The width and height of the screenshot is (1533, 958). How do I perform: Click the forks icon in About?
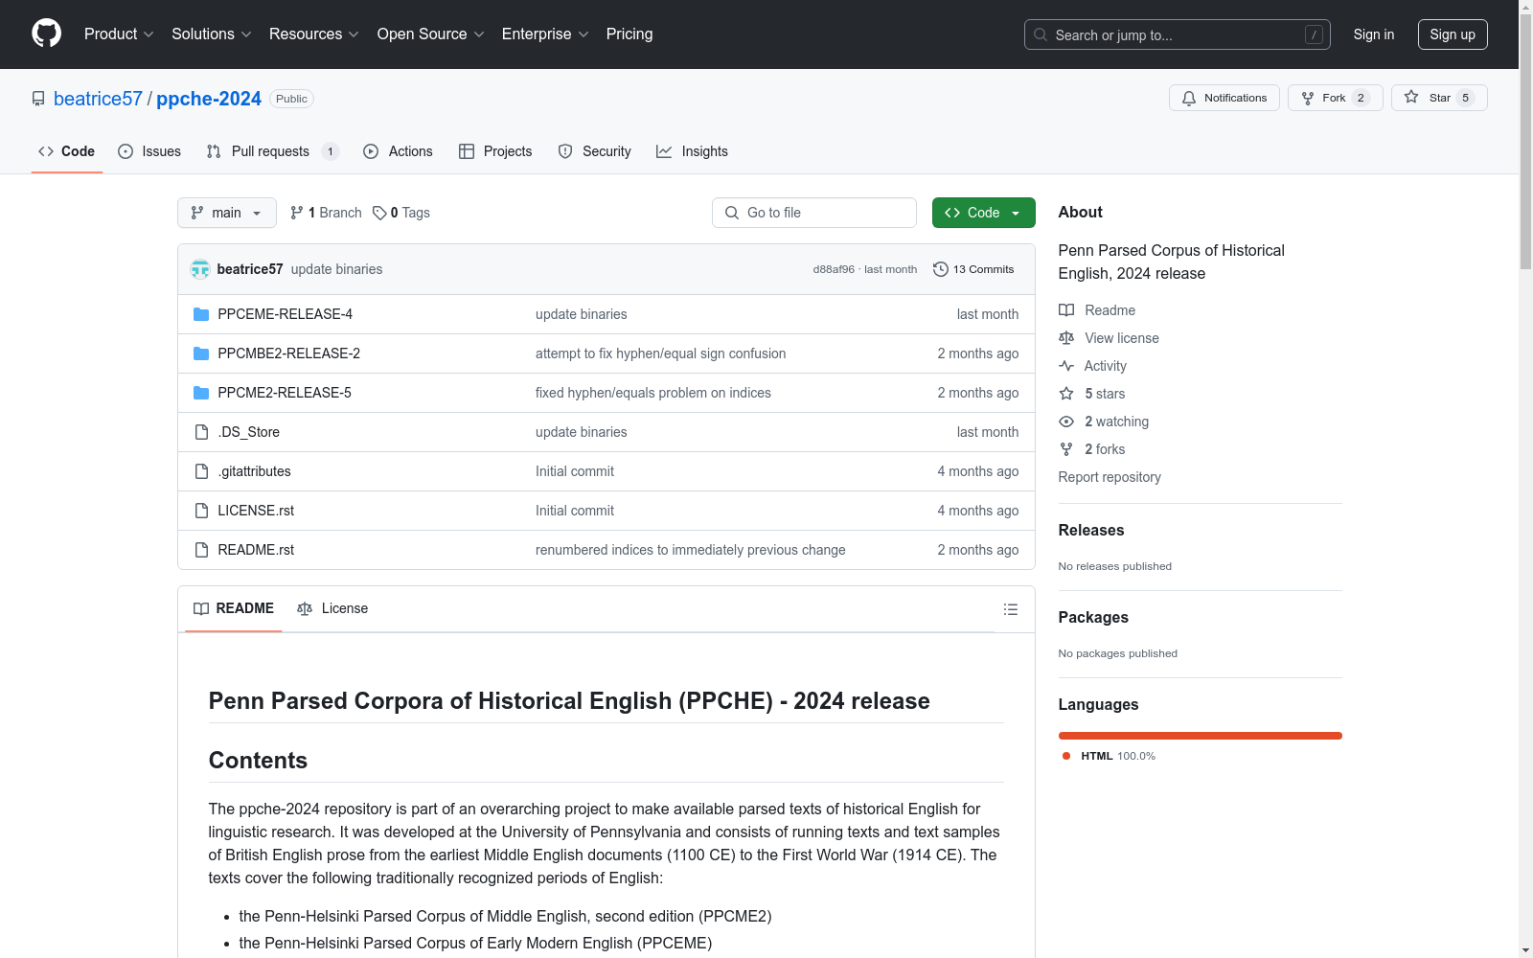(1066, 449)
